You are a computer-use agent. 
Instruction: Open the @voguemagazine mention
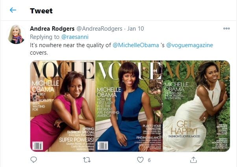[190, 45]
